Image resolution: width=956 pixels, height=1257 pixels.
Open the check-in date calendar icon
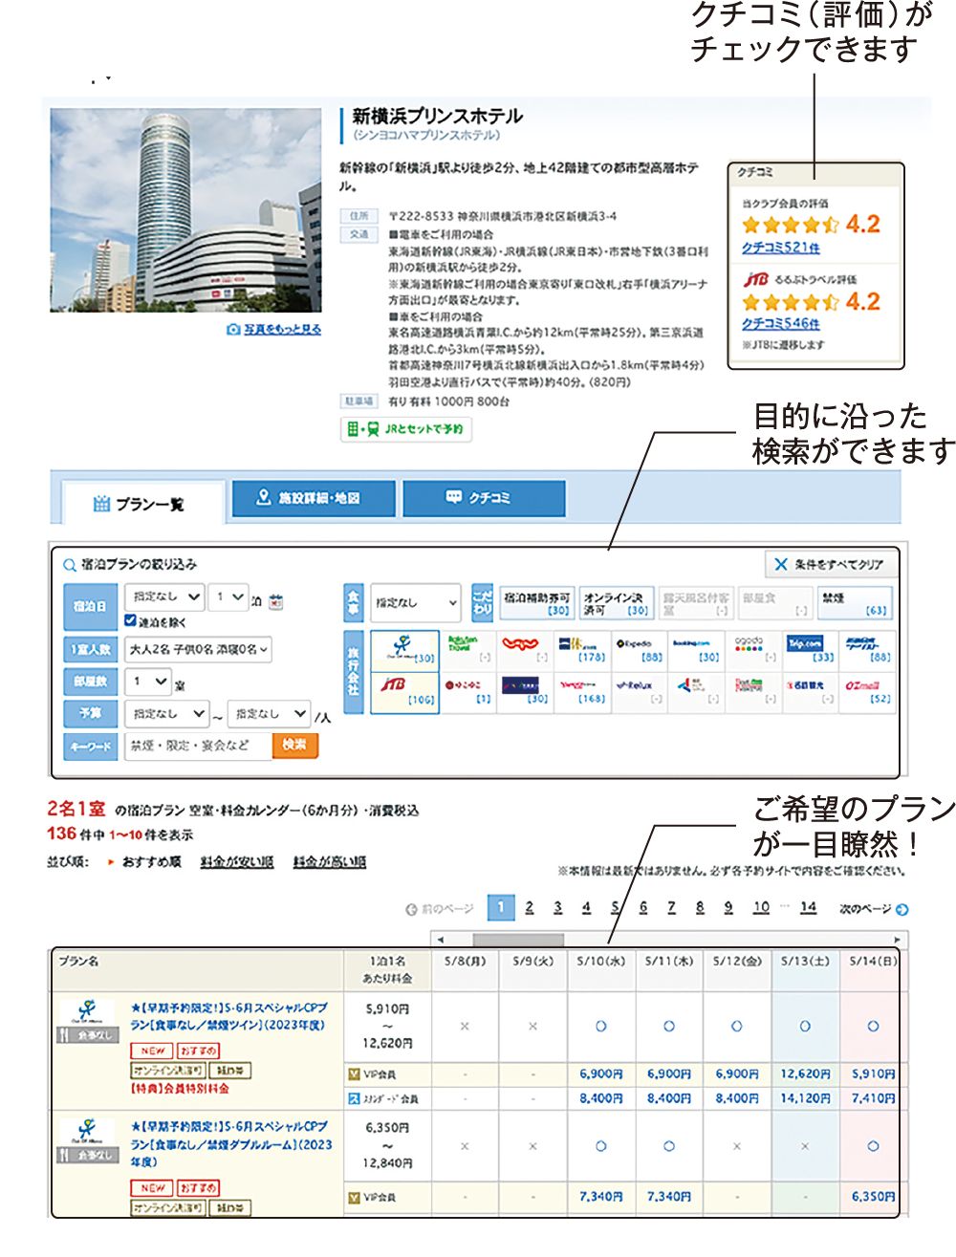pos(276,602)
